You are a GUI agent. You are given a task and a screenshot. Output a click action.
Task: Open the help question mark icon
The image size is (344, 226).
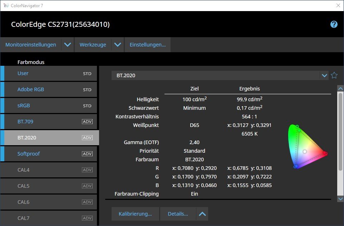point(334,24)
